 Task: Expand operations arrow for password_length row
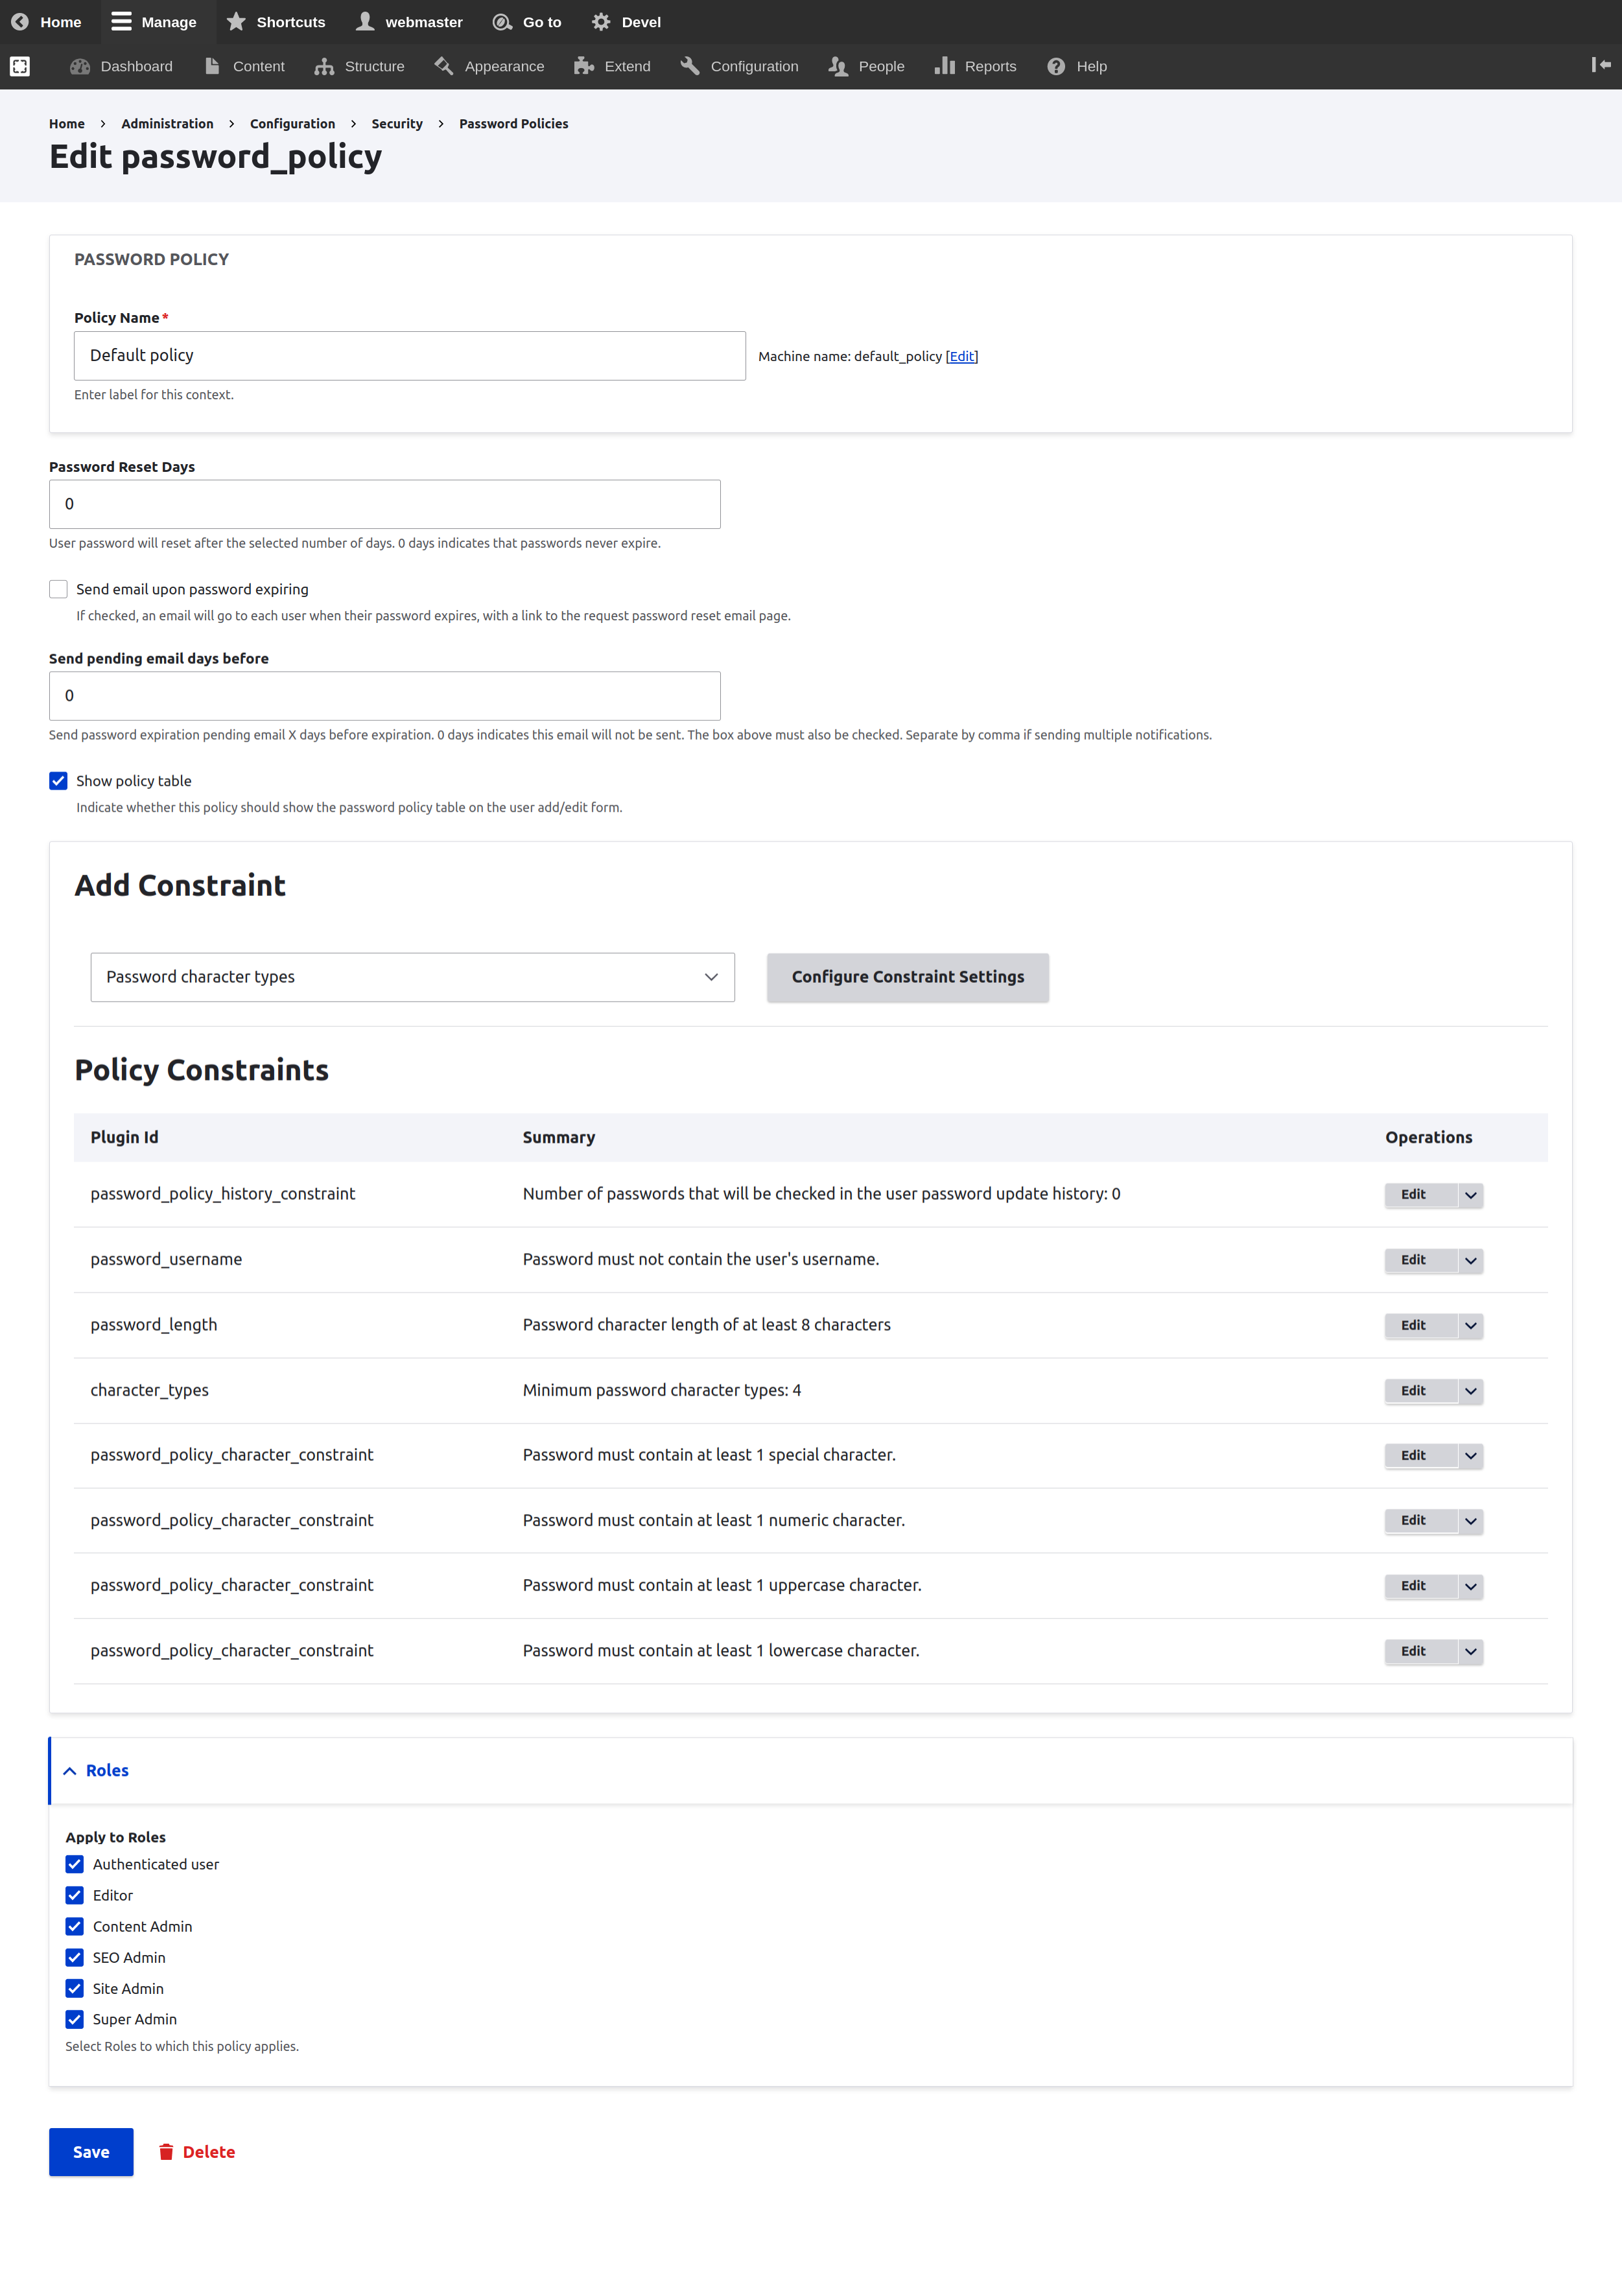click(1470, 1325)
